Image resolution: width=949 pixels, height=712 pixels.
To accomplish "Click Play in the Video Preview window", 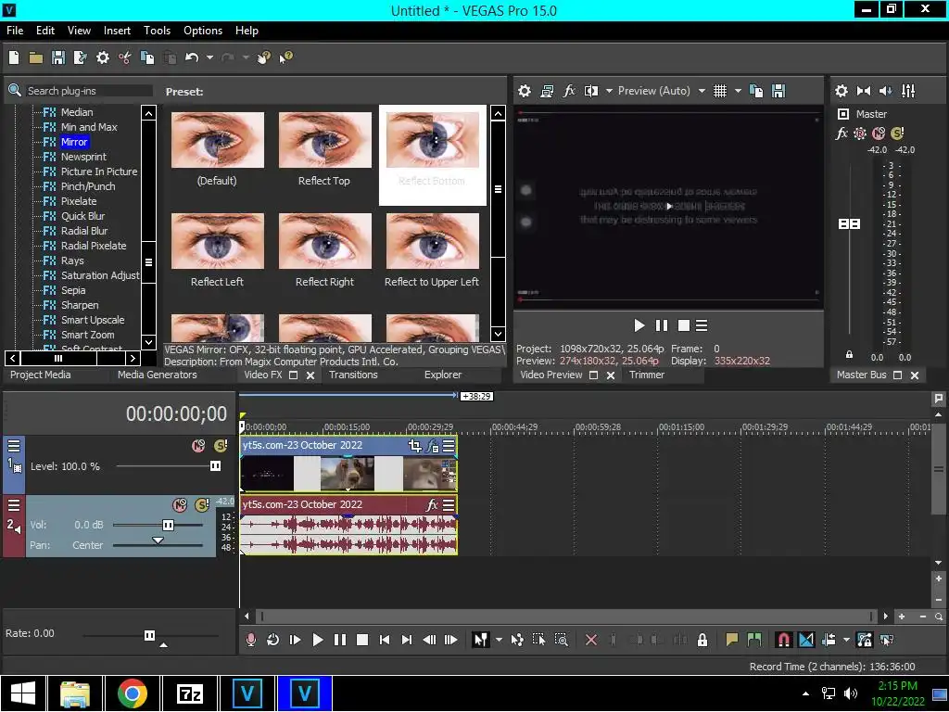I will (x=639, y=325).
